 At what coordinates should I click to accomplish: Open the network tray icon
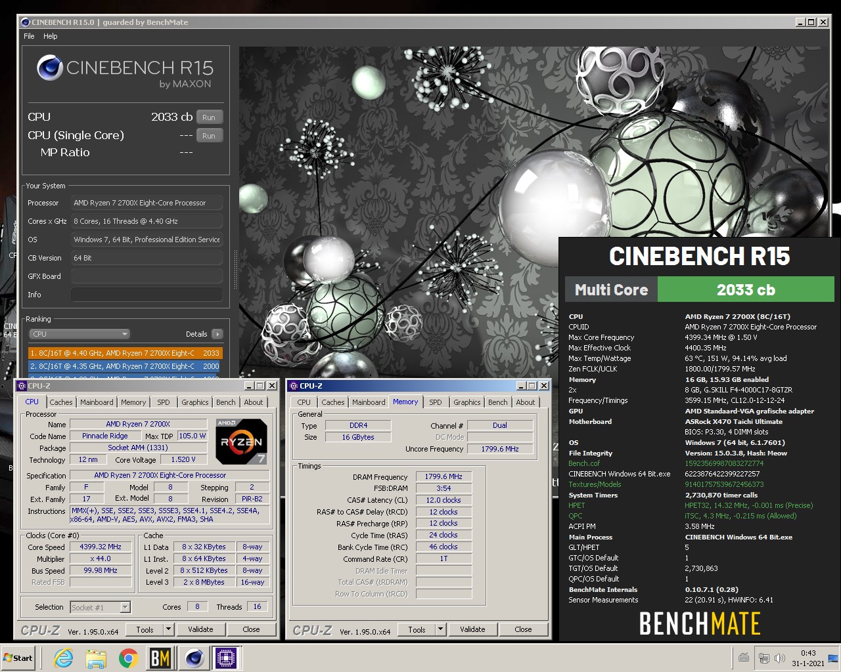coord(763,658)
